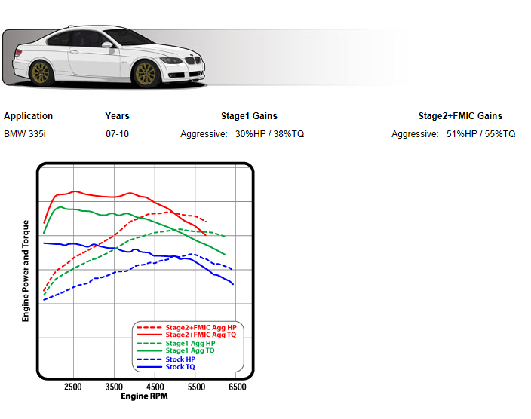Select the 'Application' column heading
This screenshot has height=419, width=531.
pyautogui.click(x=29, y=116)
